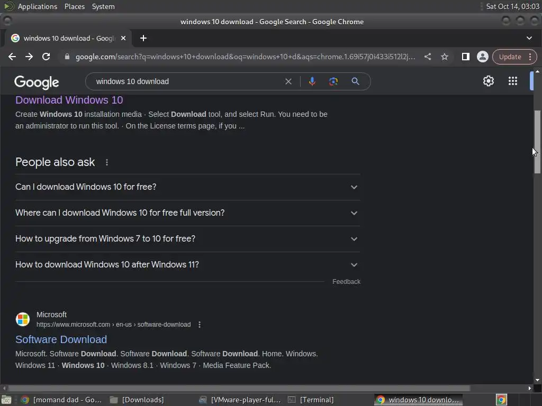Viewport: 542px width, 406px height.
Task: Expand 'How to upgrade from Windows 7 to 10'
Action: click(188, 238)
